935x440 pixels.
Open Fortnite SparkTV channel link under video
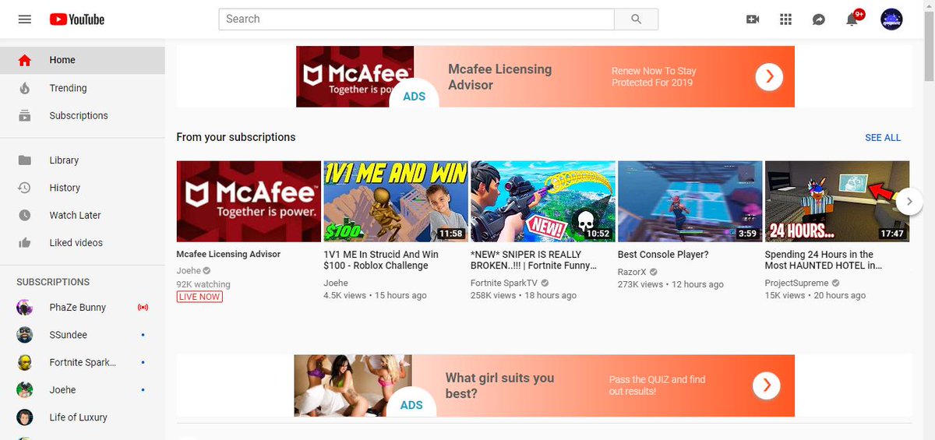click(x=505, y=283)
